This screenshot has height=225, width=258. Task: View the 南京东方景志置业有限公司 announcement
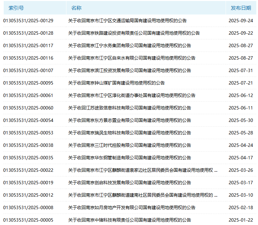click(x=130, y=120)
